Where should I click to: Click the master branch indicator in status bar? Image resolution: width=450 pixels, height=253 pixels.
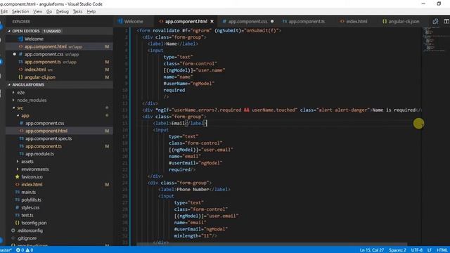6,250
